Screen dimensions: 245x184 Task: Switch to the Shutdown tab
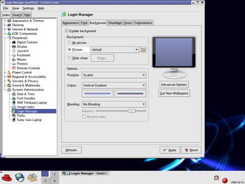pos(115,23)
